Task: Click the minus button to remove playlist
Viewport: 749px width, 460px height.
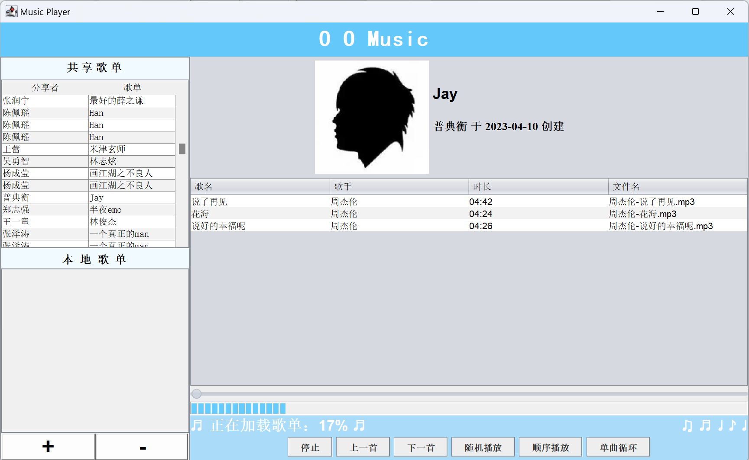Action: pyautogui.click(x=142, y=446)
